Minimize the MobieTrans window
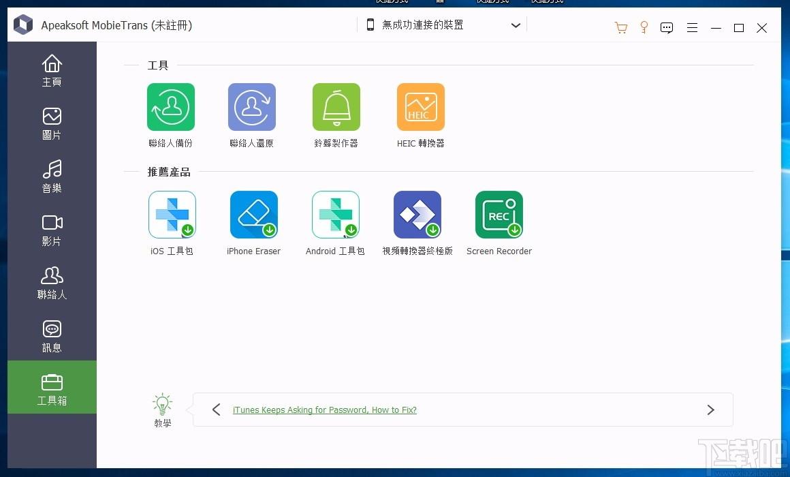 [x=716, y=28]
